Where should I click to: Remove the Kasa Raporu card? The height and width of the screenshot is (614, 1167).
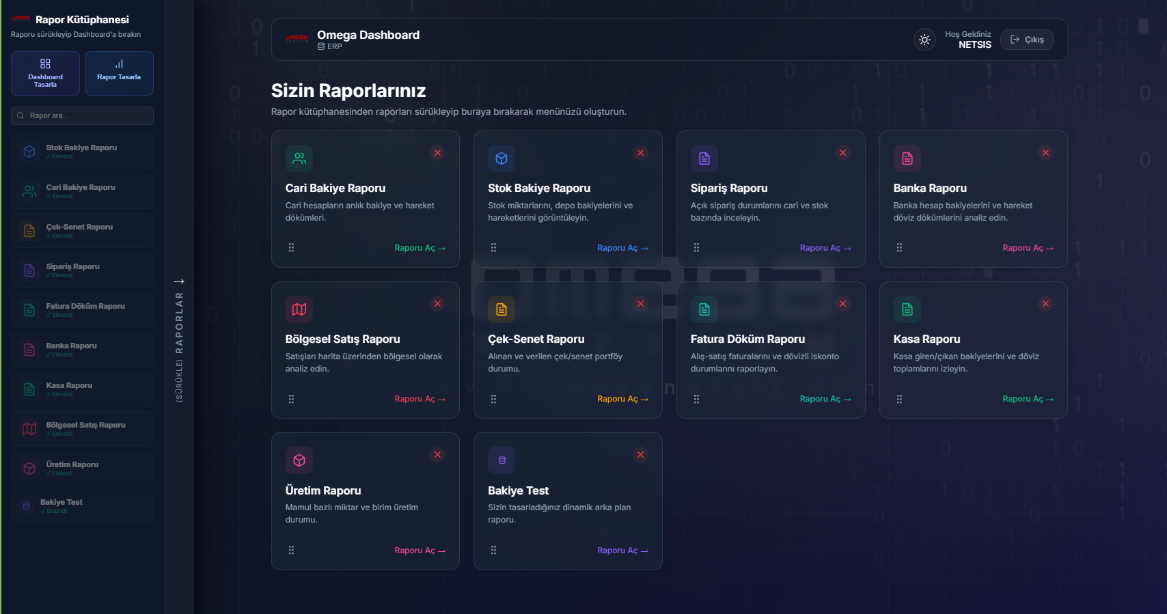(1045, 303)
